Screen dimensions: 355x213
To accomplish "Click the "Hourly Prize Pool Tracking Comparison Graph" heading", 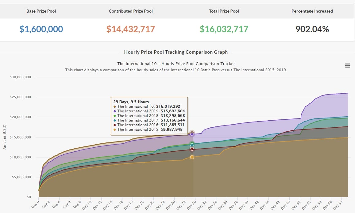I will click(176, 52).
